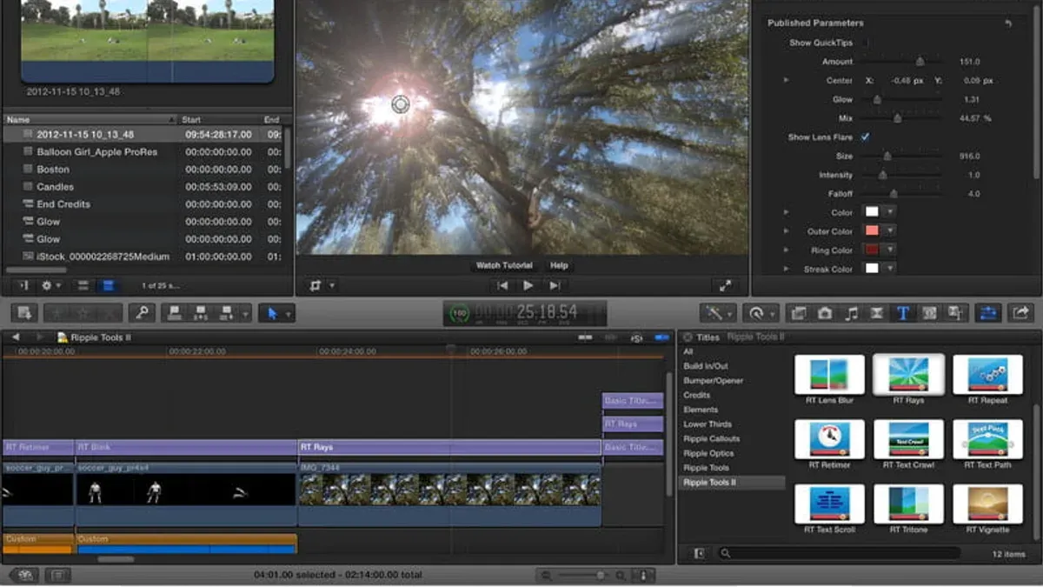Screen dimensions: 1043x587
Task: Select the RT Rays clip in timeline
Action: (x=449, y=447)
